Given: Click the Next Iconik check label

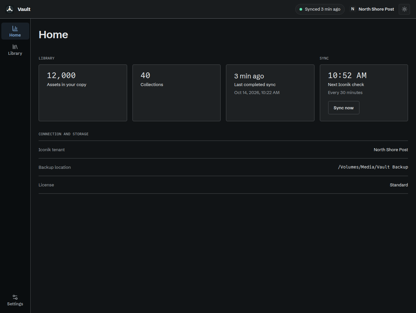Looking at the screenshot, I should coord(346,85).
